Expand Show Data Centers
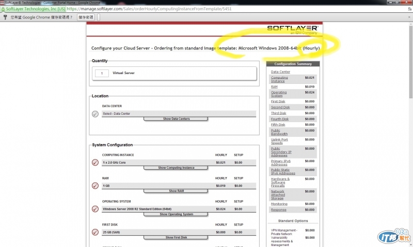Viewport: 413px width, 247px height. [176, 119]
